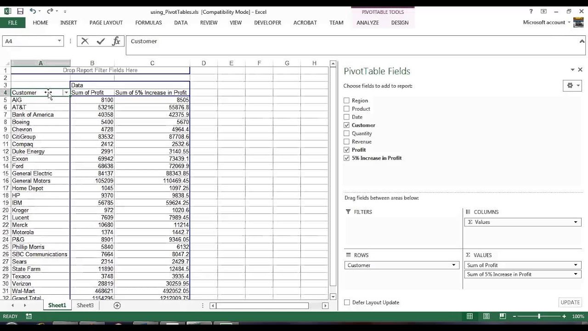Open PivotTable Fields pane options arrow
588x331 pixels.
point(572,70)
